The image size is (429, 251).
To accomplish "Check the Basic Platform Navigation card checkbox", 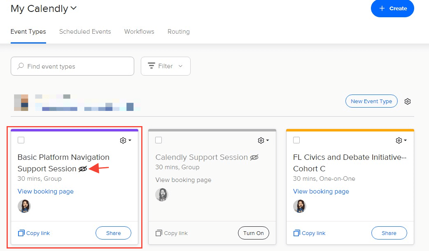I will [21, 140].
